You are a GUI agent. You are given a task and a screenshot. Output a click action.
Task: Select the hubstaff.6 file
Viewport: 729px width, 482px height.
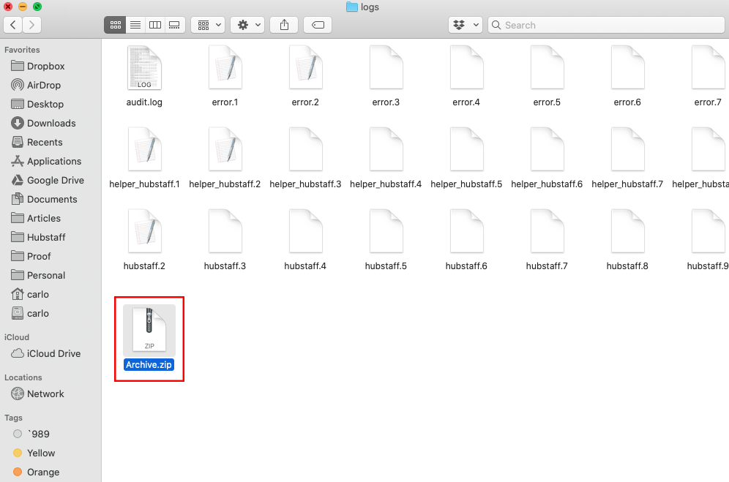pos(466,241)
